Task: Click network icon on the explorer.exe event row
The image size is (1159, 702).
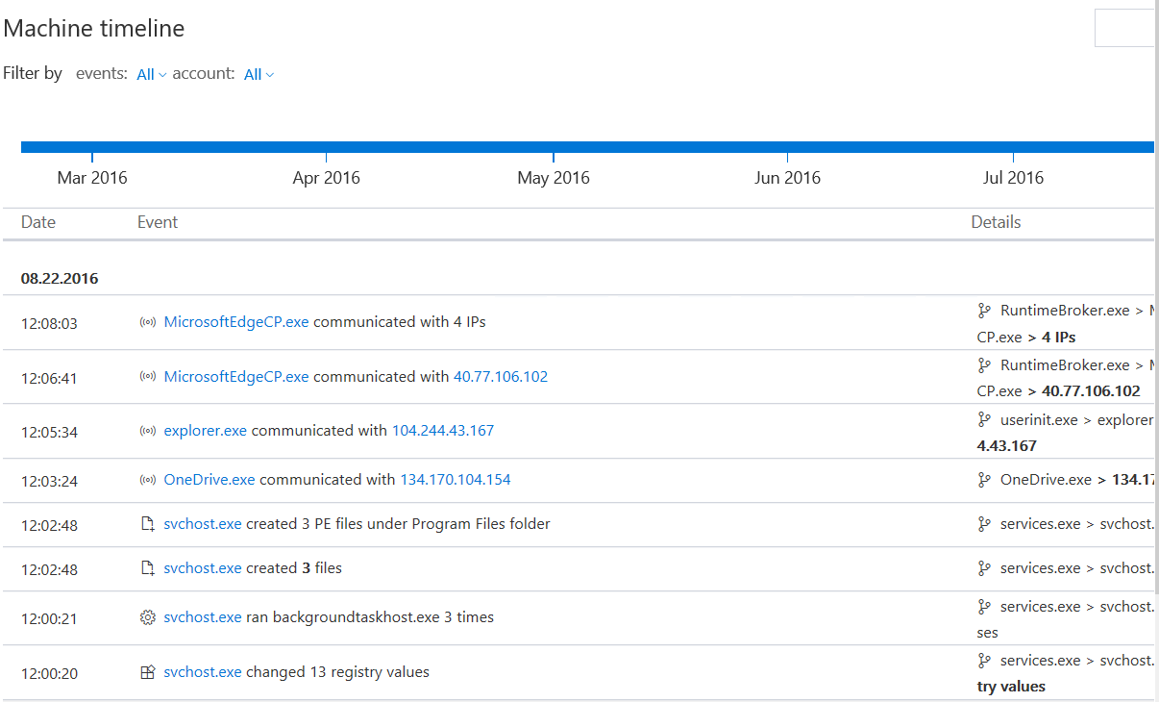Action: 147,431
